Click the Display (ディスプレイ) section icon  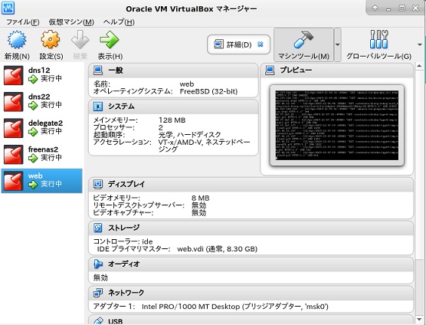[x=98, y=184]
